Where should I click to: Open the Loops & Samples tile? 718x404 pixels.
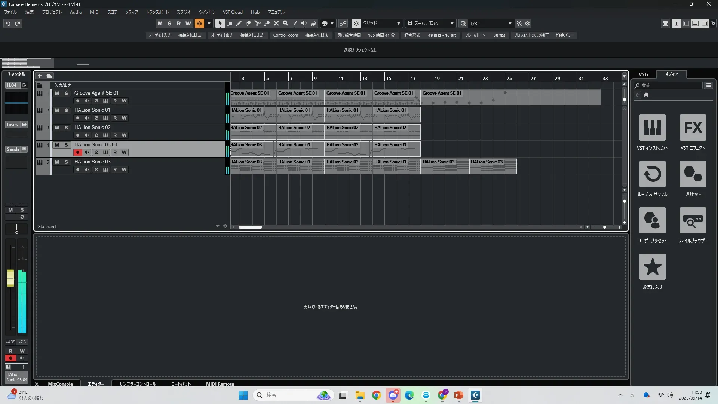click(x=652, y=174)
